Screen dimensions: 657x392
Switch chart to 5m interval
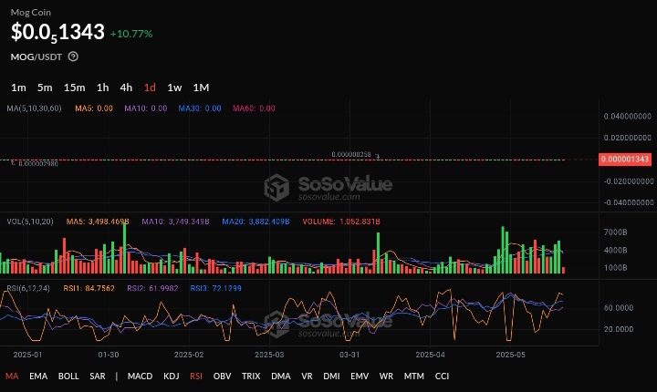pyautogui.click(x=45, y=88)
